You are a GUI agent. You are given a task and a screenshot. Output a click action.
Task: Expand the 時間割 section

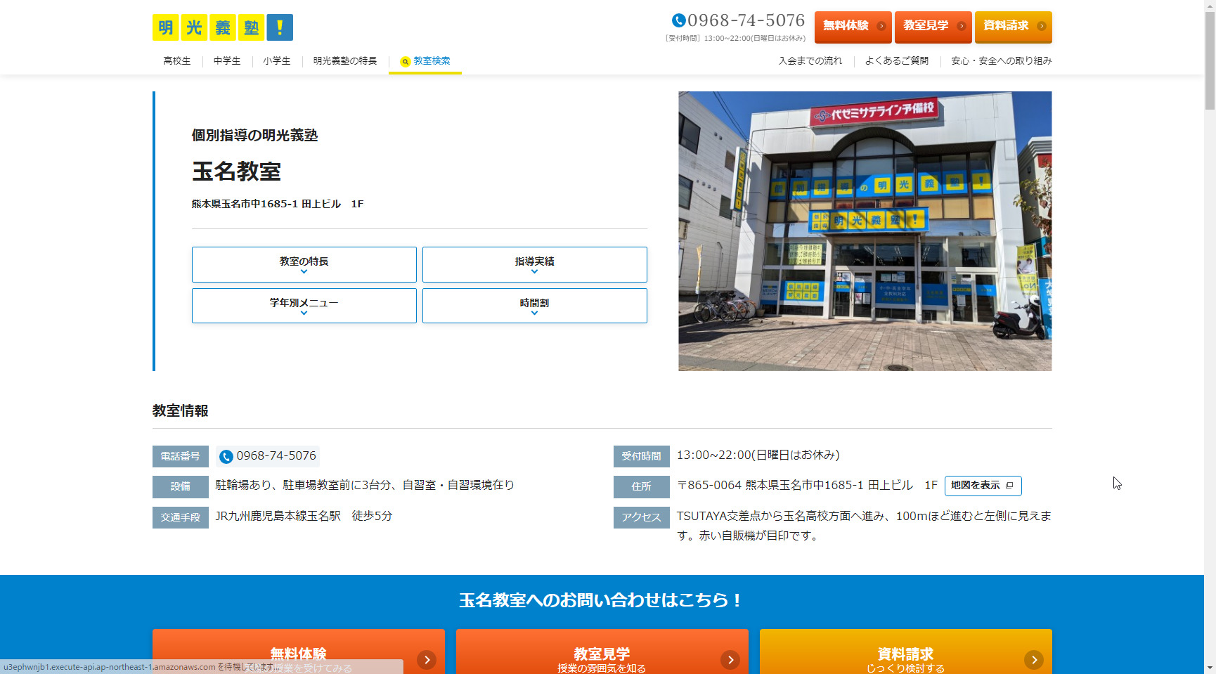point(535,306)
